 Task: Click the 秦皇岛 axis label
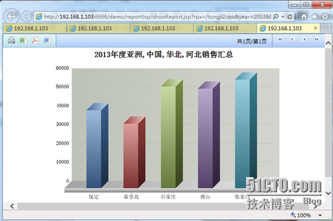click(x=131, y=197)
